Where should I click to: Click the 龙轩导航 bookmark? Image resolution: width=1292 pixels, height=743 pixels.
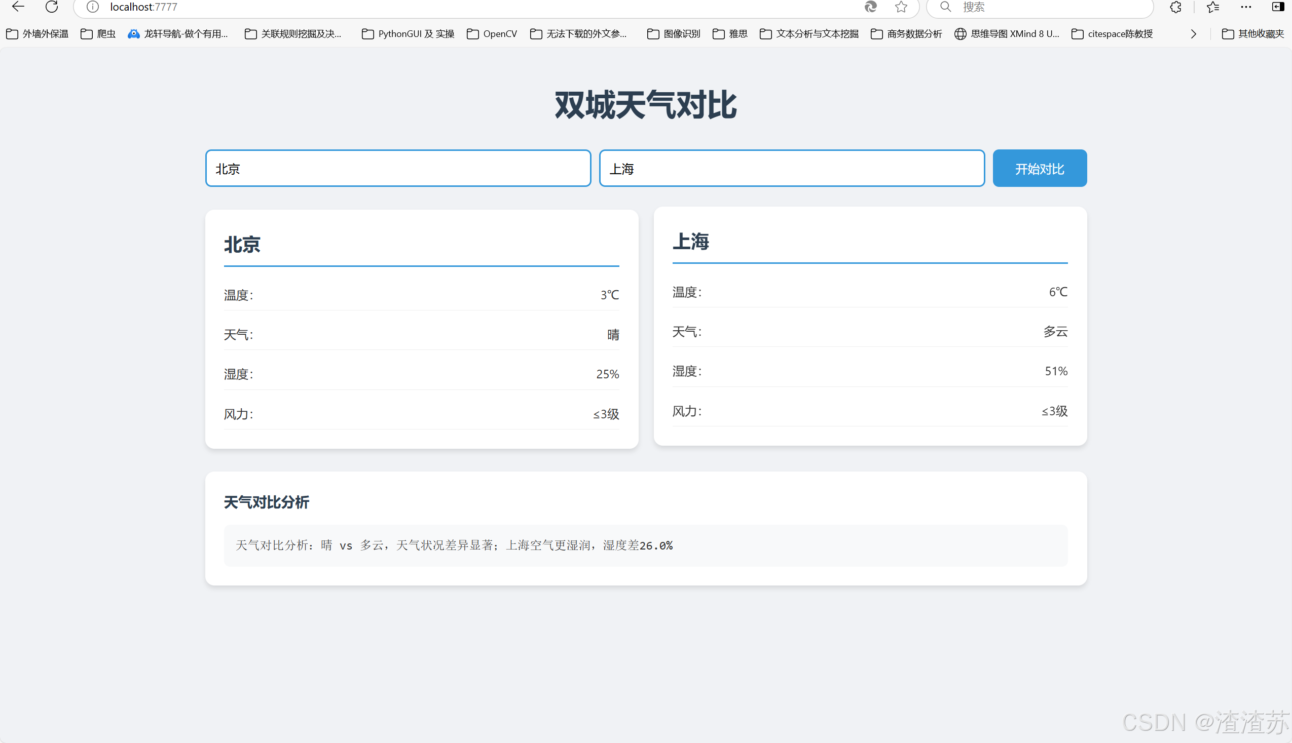coord(178,33)
